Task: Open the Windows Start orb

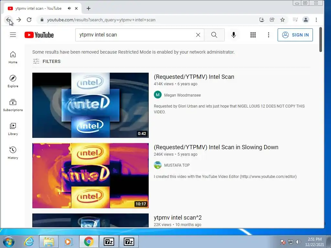Action: (9, 242)
